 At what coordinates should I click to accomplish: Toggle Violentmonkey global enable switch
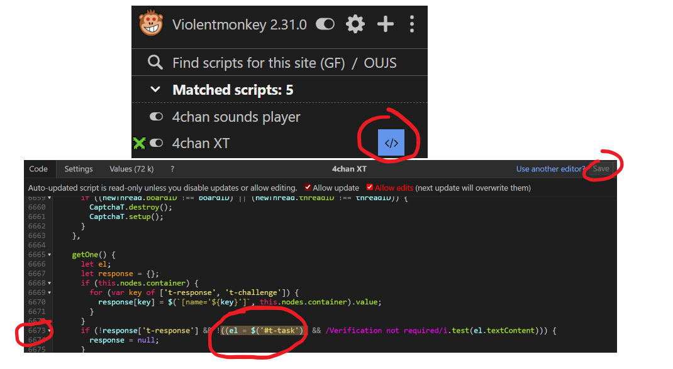325,24
